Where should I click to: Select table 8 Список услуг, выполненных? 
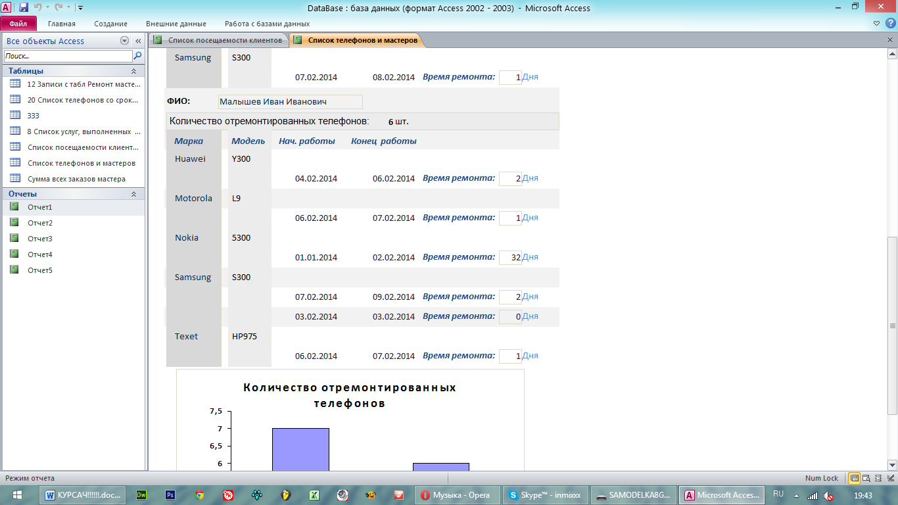click(x=74, y=132)
